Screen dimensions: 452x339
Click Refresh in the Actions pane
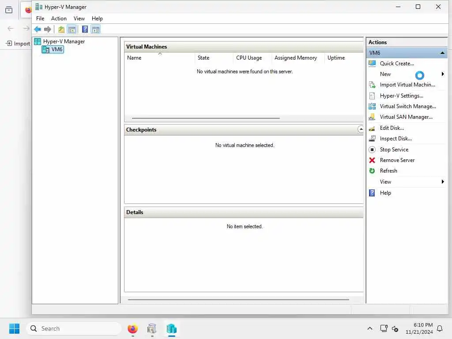(x=388, y=171)
